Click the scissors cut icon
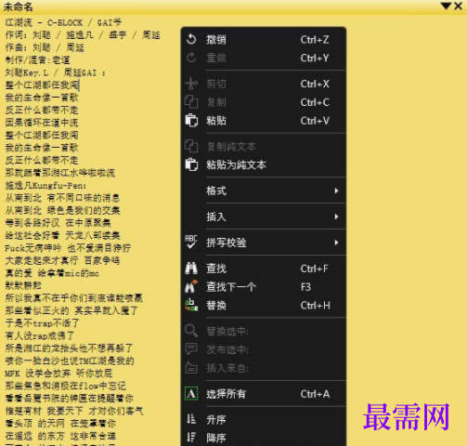Image resolution: width=467 pixels, height=446 pixels. pyautogui.click(x=191, y=84)
